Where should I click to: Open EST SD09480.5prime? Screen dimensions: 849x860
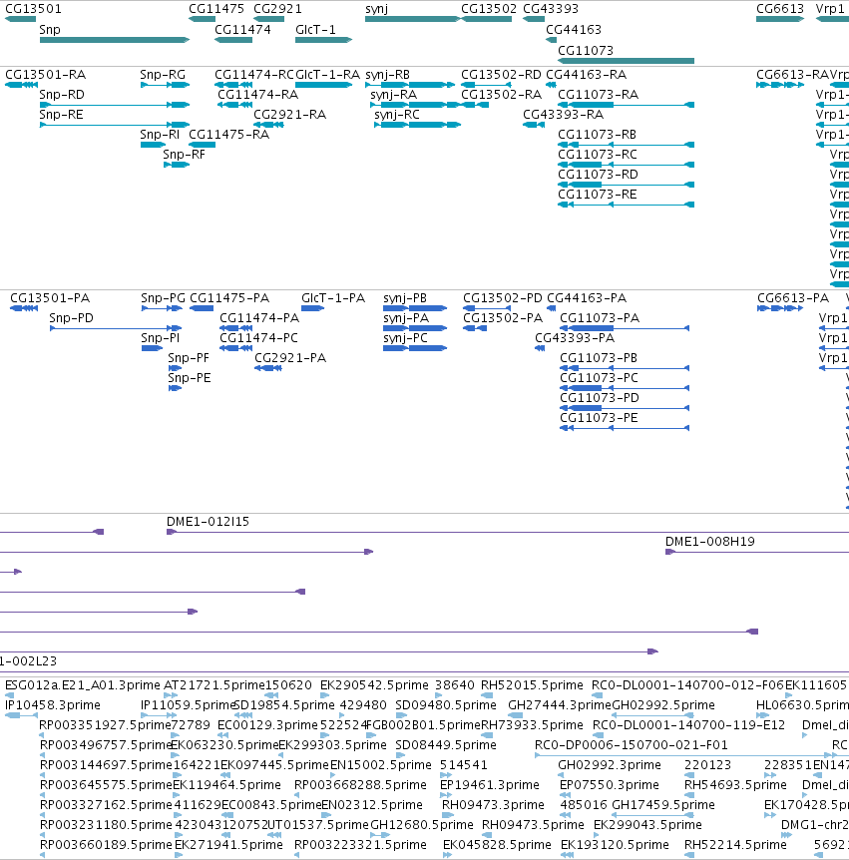[401, 715]
